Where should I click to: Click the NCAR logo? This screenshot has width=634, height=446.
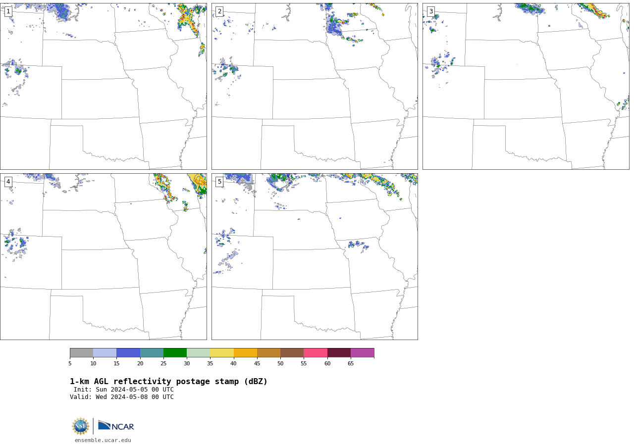click(x=116, y=426)
